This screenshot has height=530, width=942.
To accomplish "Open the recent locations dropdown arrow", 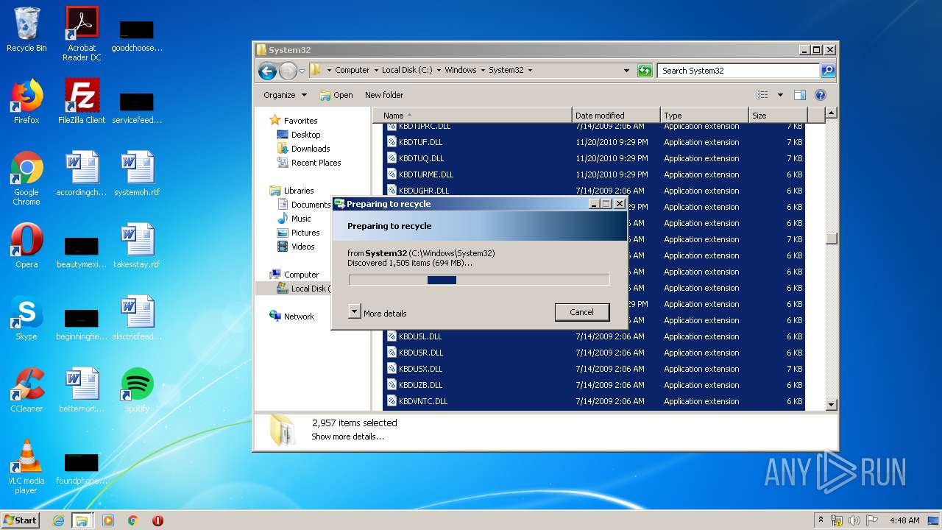I will click(302, 71).
